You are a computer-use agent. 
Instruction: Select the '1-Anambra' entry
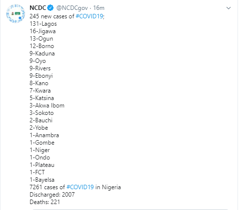(x=44, y=135)
